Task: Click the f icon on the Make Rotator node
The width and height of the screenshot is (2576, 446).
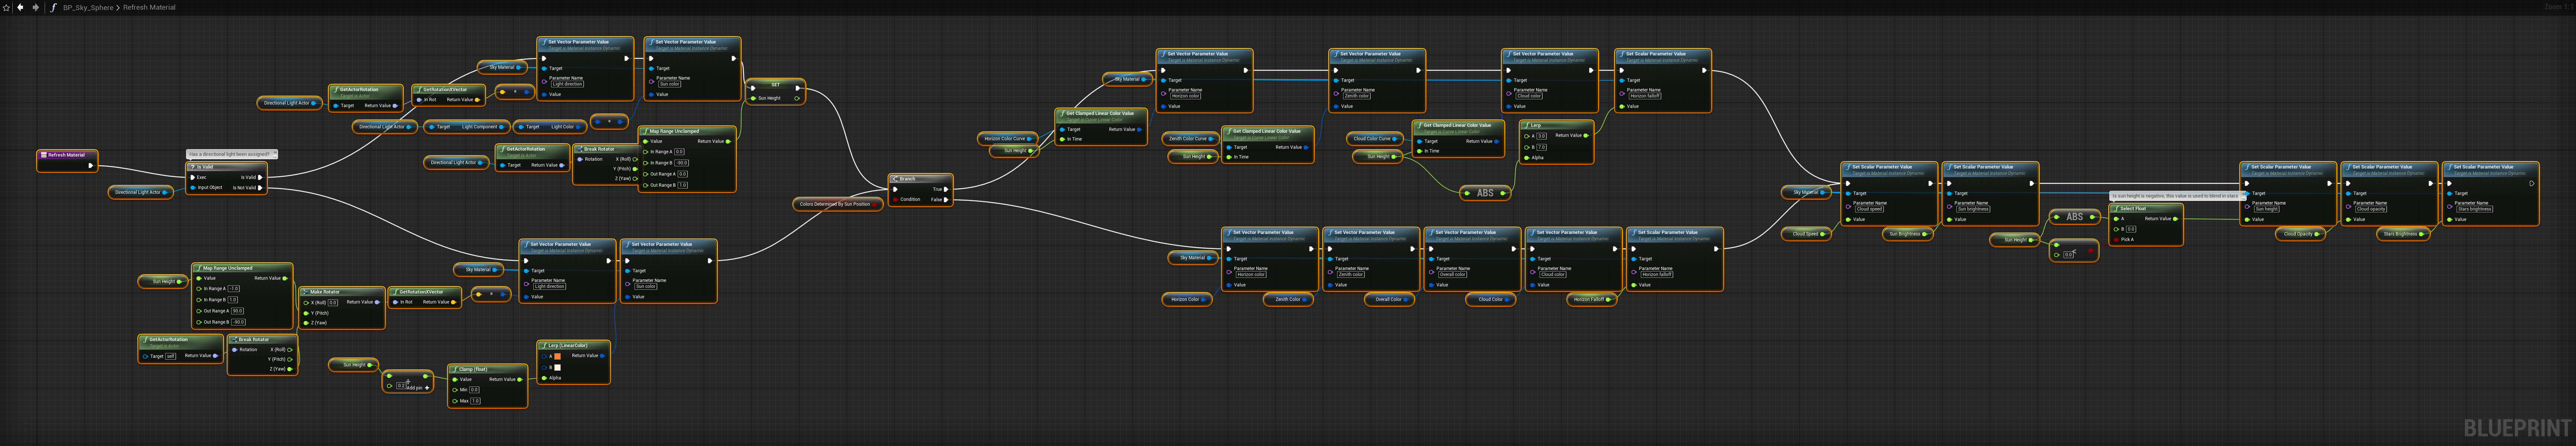Action: click(305, 292)
